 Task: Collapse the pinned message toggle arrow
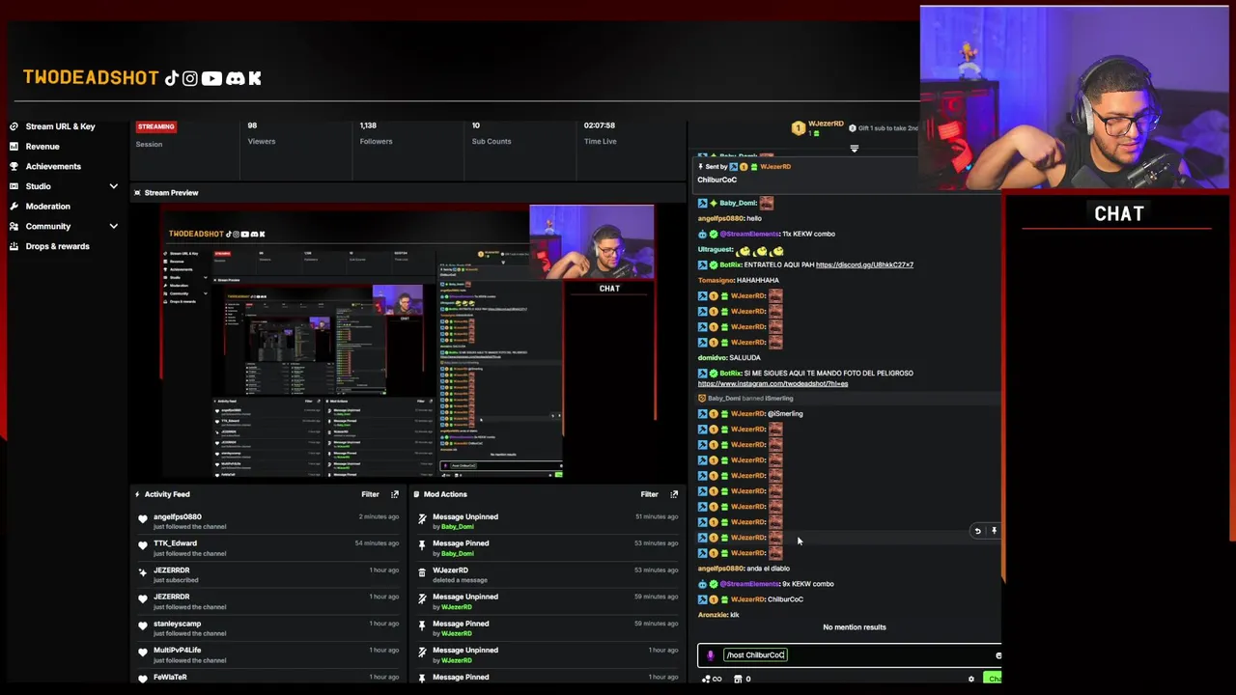tap(854, 149)
